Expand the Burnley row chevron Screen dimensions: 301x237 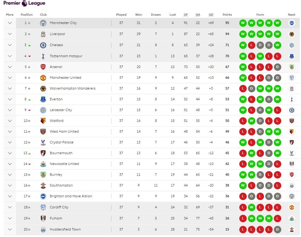point(10,175)
